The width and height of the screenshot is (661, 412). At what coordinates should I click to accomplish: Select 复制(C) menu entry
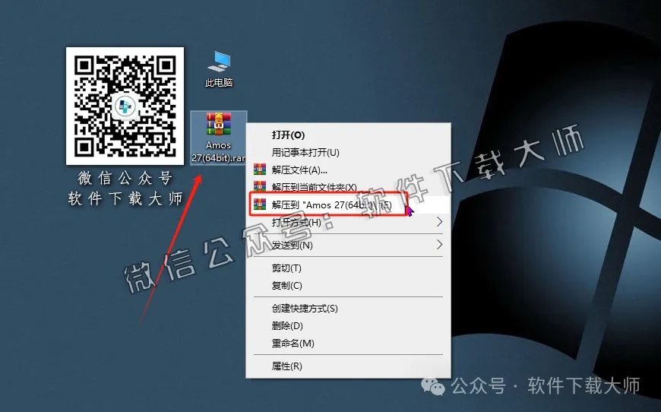(348, 286)
